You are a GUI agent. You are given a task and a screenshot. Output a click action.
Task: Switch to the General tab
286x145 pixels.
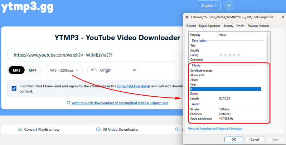point(191,26)
